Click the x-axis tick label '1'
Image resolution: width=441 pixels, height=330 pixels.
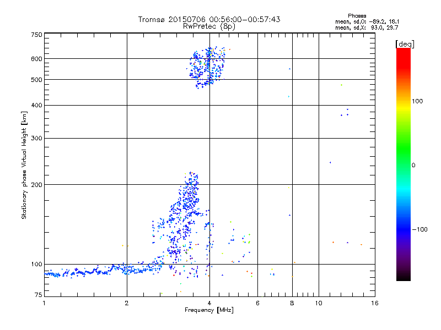tap(44, 303)
